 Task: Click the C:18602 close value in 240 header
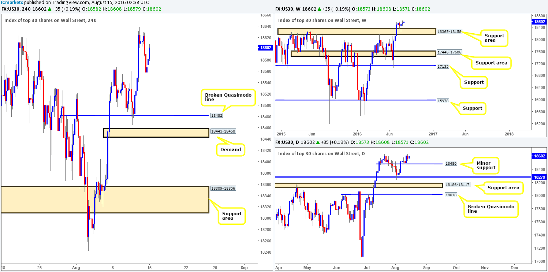[x=152, y=9]
